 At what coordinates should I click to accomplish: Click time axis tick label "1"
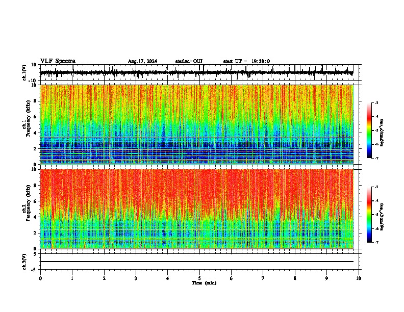[x=72, y=278]
